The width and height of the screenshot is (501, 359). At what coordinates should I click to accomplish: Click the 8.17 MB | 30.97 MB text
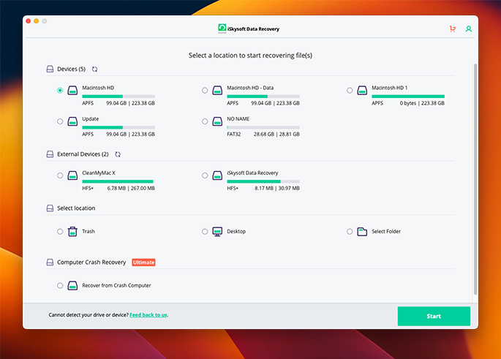tap(277, 189)
